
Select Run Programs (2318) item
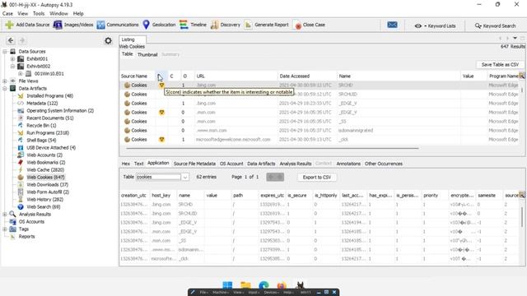point(48,133)
